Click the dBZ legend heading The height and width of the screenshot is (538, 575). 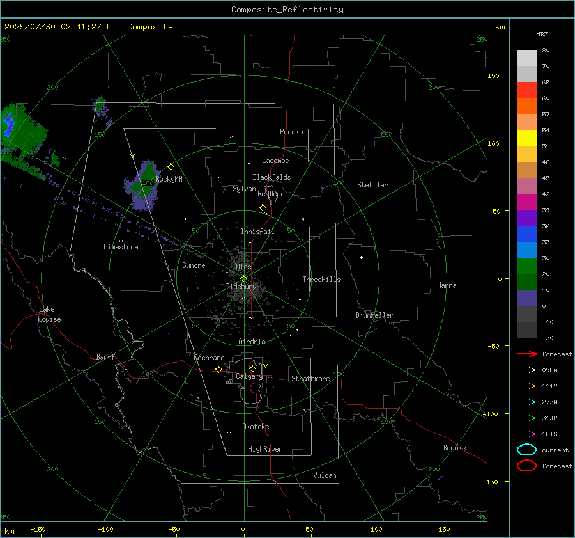pos(542,35)
